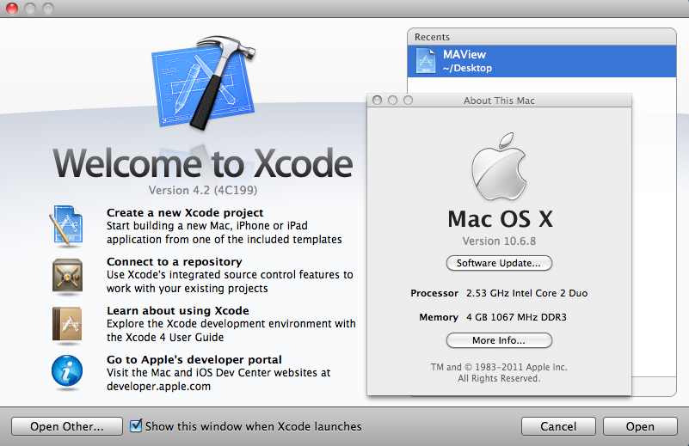Click the Recents list header
The image size is (689, 446).
(x=541, y=37)
